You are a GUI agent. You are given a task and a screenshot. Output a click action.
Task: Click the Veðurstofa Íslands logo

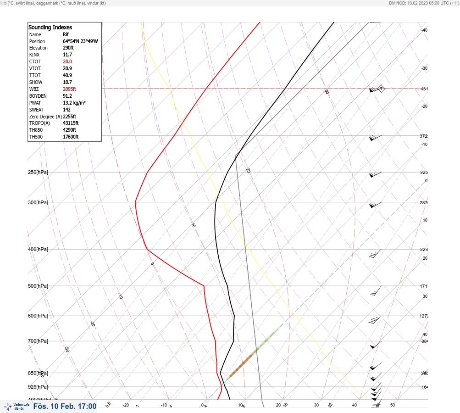[17, 407]
